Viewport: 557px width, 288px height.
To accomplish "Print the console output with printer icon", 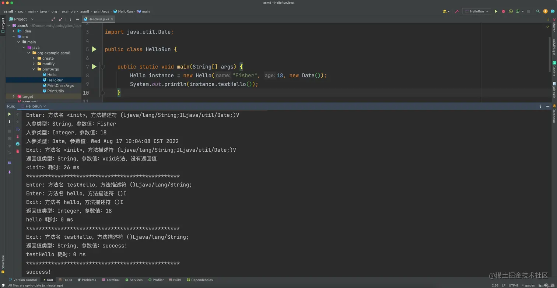I will (17, 144).
